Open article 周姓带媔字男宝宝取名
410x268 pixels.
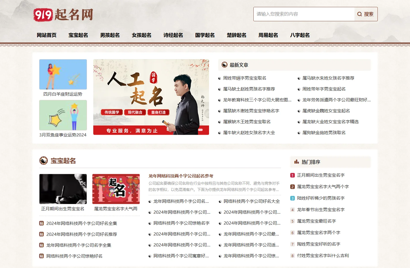point(244,78)
